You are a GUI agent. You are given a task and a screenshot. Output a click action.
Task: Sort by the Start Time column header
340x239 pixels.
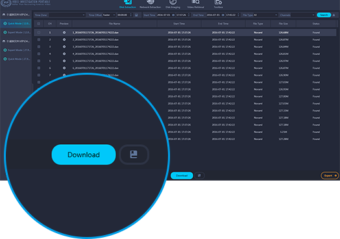(179, 23)
